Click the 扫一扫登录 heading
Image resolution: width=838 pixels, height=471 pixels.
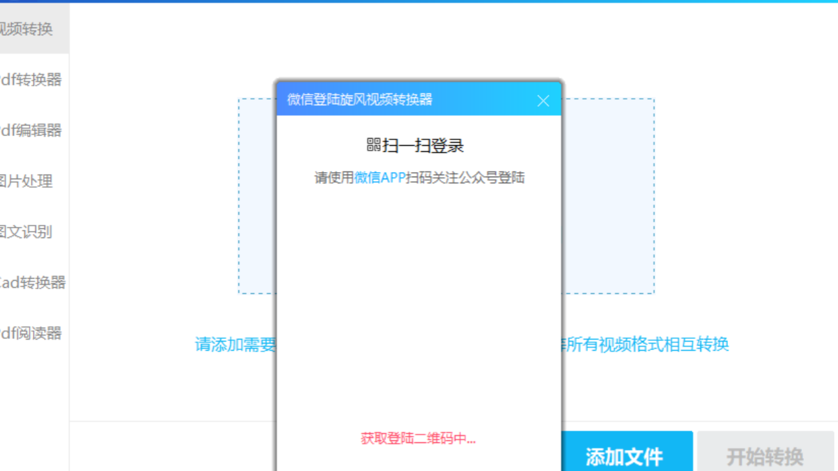424,145
